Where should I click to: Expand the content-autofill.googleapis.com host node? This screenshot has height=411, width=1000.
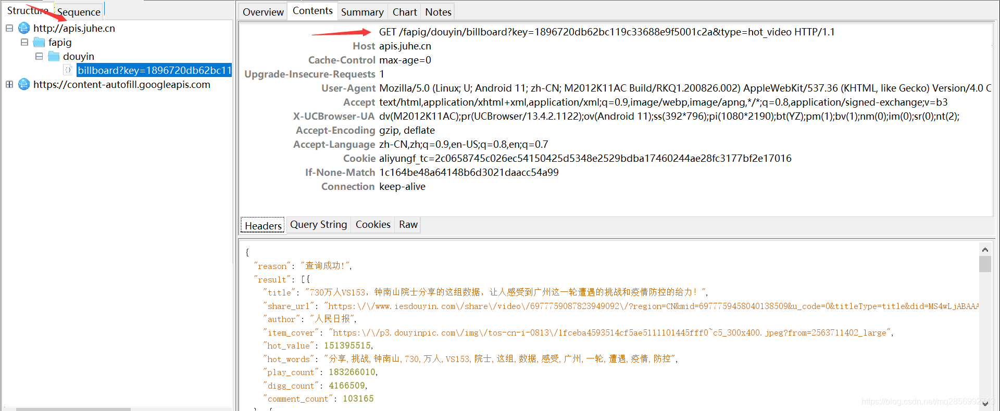(9, 84)
